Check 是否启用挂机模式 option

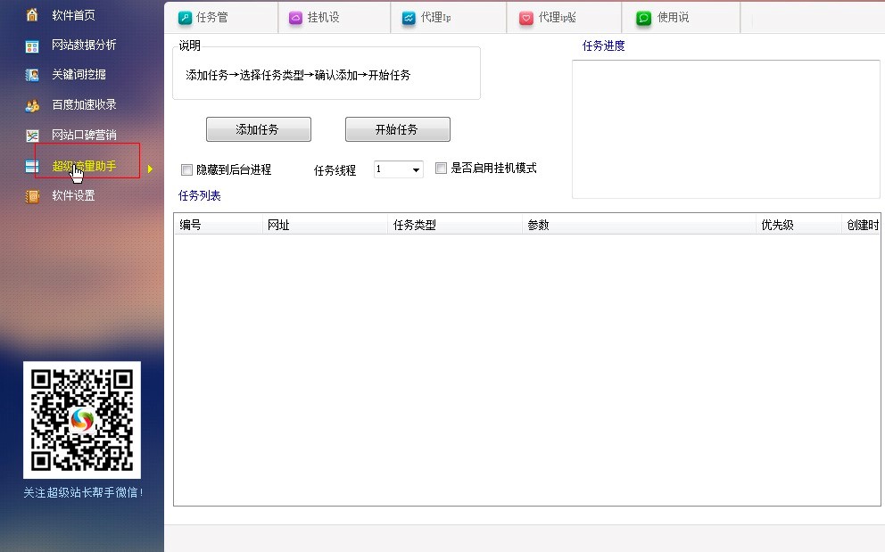tap(441, 168)
